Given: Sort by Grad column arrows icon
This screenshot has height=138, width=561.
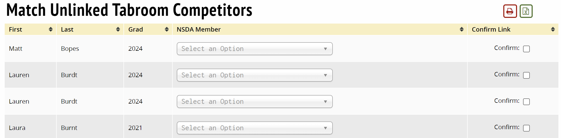Looking at the screenshot, I should tap(167, 30).
